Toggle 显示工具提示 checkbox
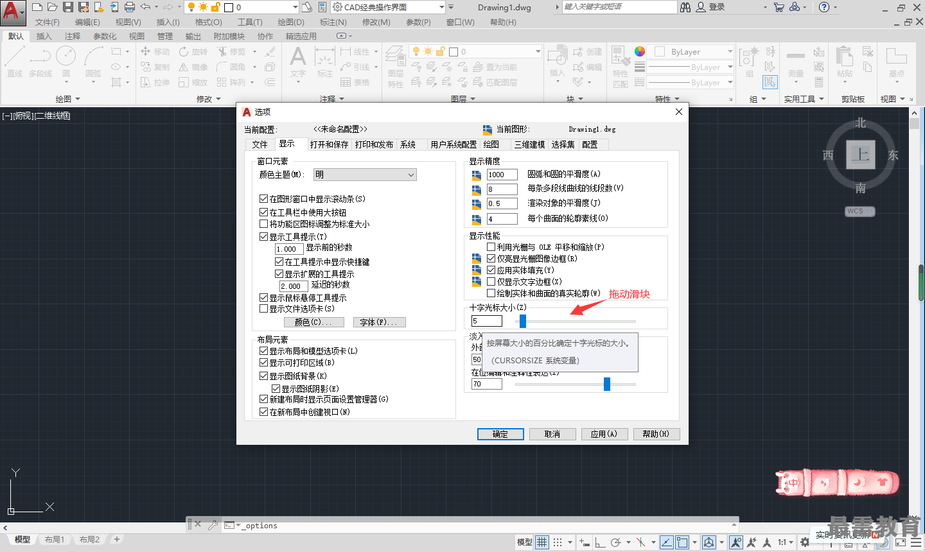925x552 pixels. pyautogui.click(x=263, y=237)
